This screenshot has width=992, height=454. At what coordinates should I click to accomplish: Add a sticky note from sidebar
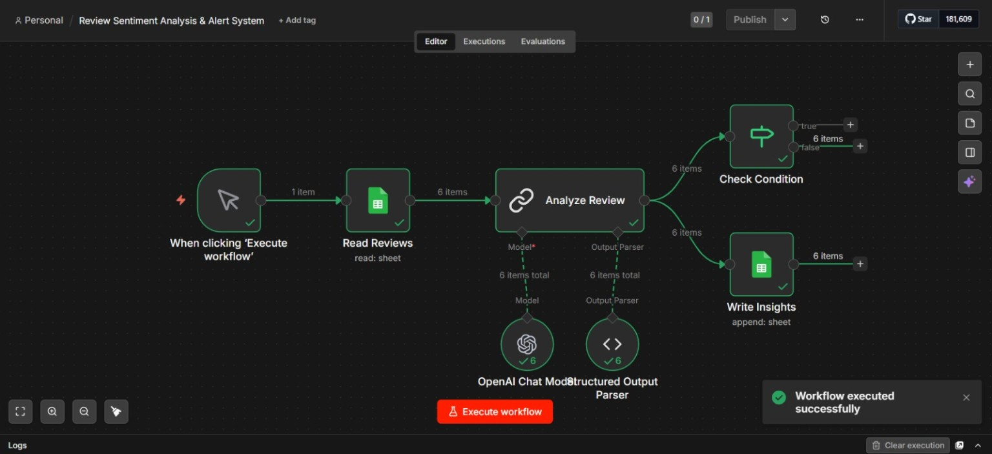[x=969, y=123]
